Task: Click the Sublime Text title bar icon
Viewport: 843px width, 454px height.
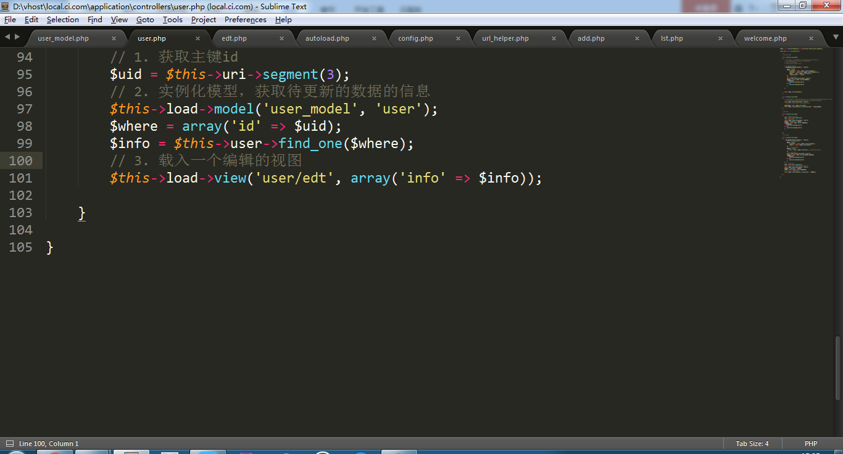Action: coord(6,6)
